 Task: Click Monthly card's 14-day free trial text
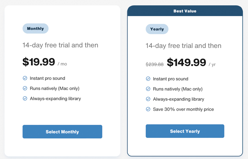pyautogui.click(x=60, y=45)
